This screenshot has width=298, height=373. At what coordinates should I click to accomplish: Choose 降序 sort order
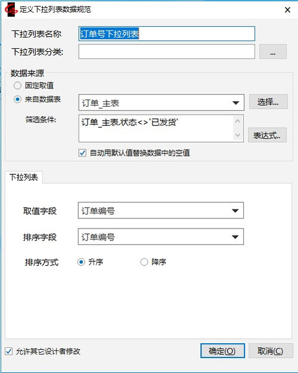144,262
